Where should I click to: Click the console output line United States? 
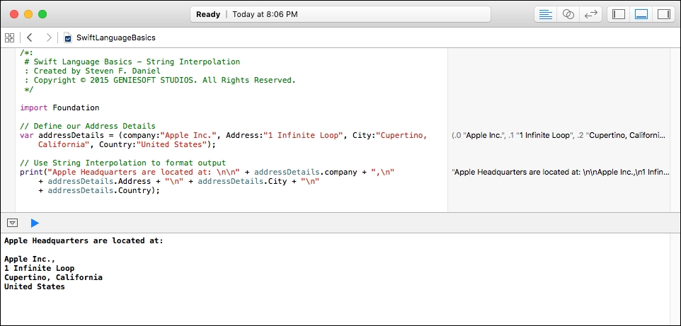click(34, 286)
